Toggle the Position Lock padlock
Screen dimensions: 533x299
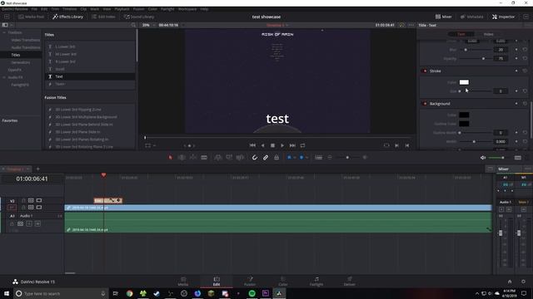click(x=276, y=157)
